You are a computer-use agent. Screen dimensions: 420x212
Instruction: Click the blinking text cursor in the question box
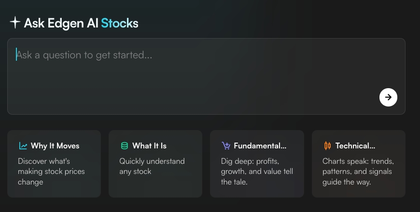[x=16, y=54]
